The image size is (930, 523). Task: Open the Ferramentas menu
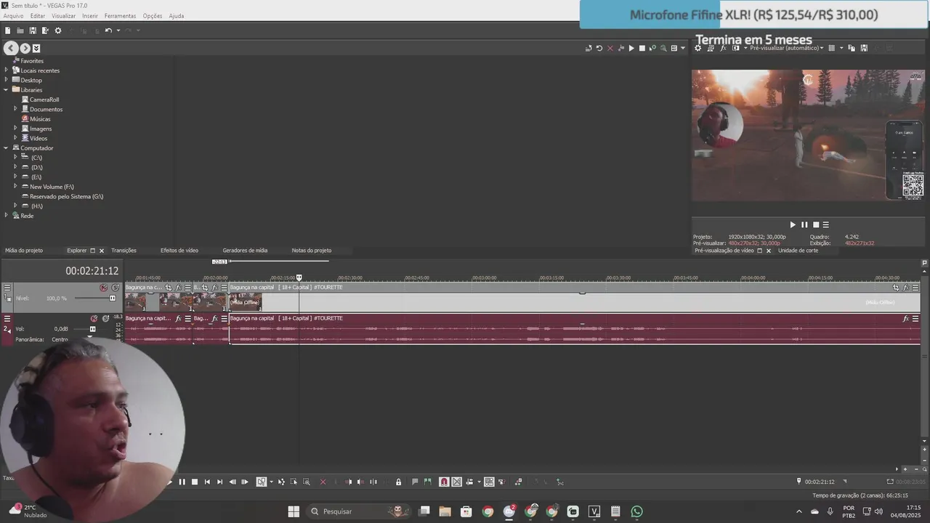120,15
